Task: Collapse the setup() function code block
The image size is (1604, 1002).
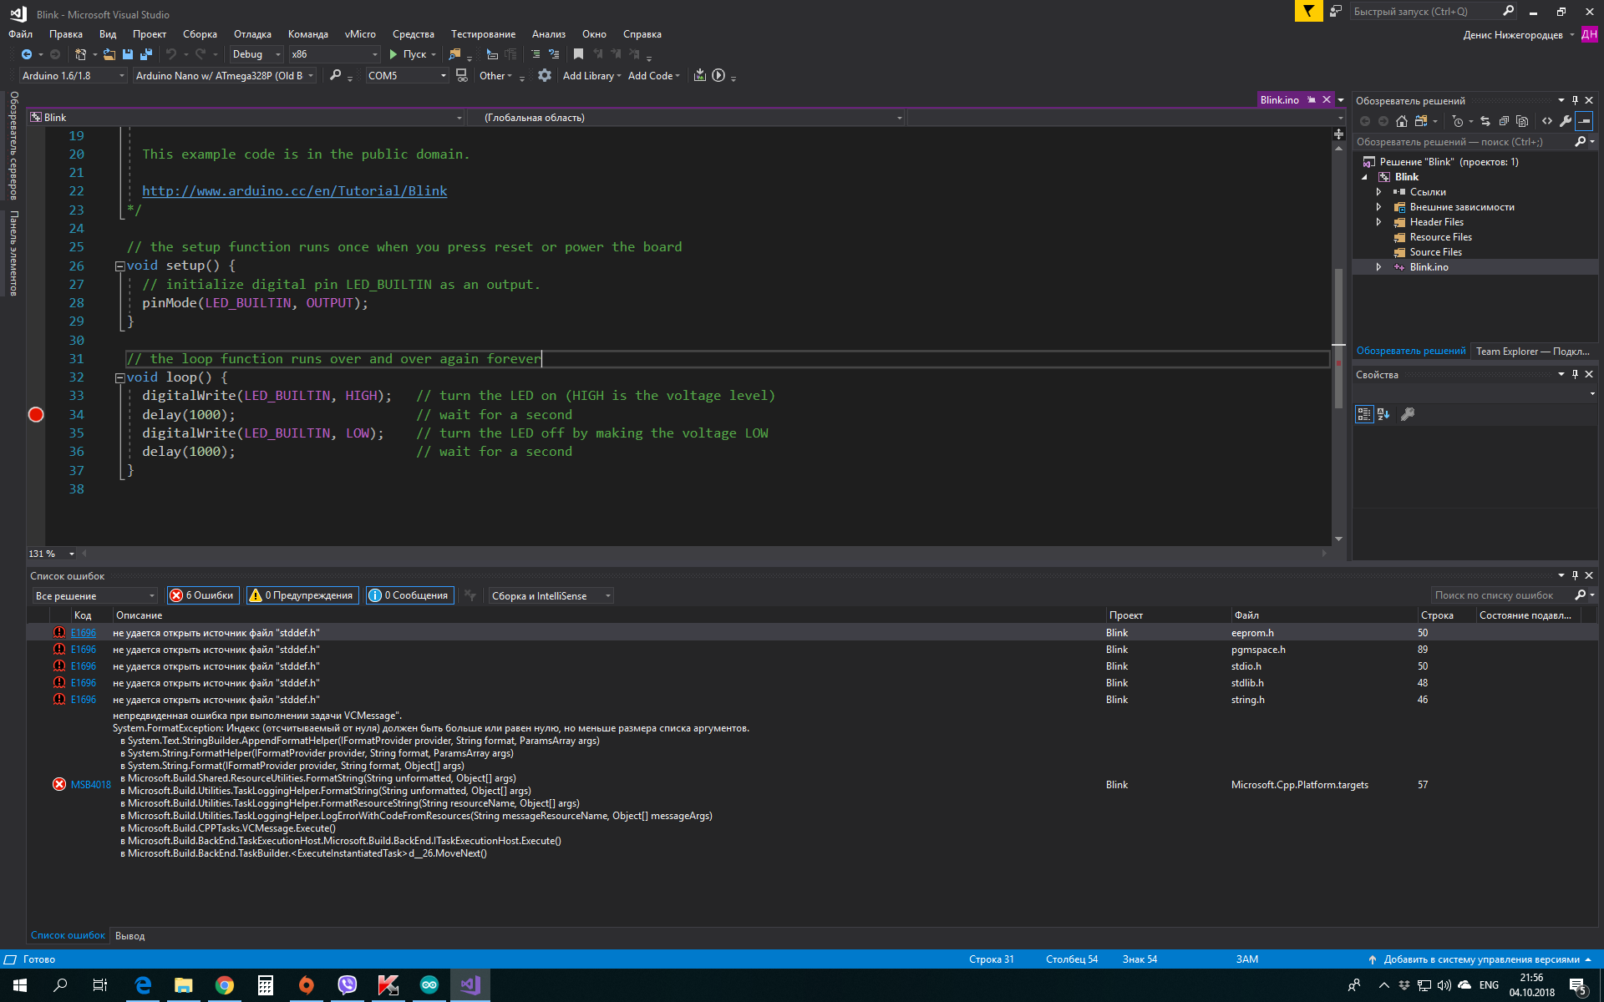Action: point(119,266)
